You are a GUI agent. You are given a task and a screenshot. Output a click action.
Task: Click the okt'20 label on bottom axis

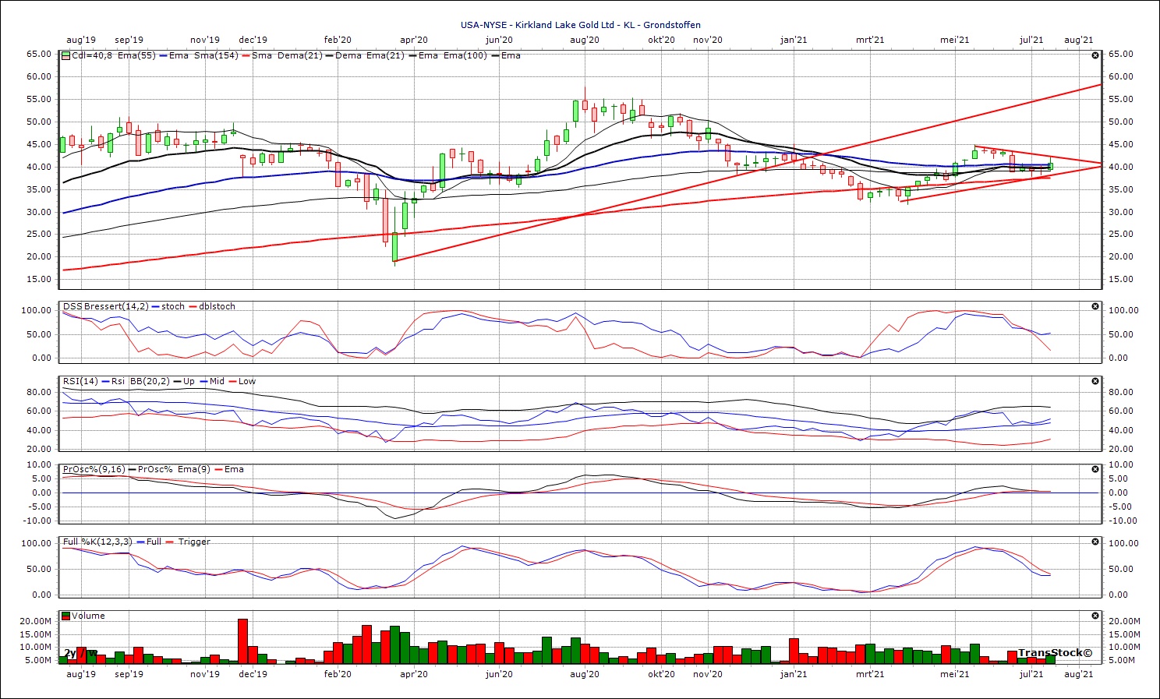tap(662, 674)
